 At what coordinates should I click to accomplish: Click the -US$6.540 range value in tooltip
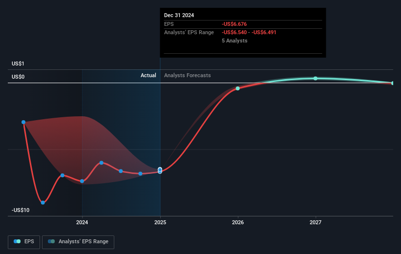click(234, 33)
